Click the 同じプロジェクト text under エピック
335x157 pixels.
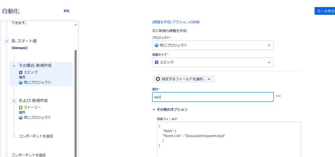(37, 82)
